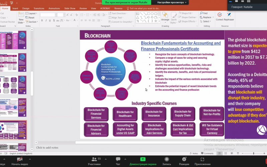Click the New Slide icon
Image resolution: width=267 pixels, height=167 pixels.
[x=21, y=15]
